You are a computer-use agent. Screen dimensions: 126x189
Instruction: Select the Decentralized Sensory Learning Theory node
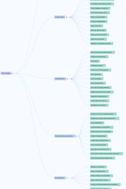[x=65, y=136]
